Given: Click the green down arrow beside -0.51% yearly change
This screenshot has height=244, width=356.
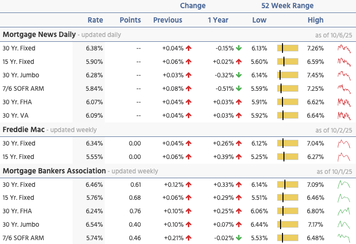Looking at the screenshot, I should [238, 89].
